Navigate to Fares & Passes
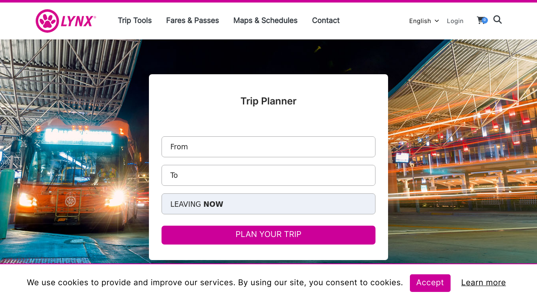Screen dimensions: 537x302 point(192,20)
